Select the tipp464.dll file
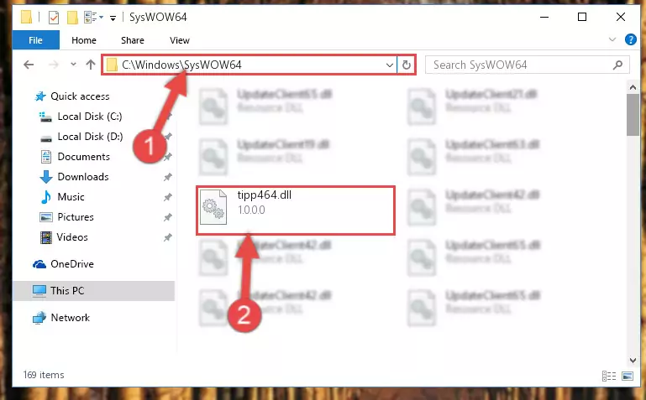Viewport: 646px width, 400px height. pyautogui.click(x=296, y=210)
